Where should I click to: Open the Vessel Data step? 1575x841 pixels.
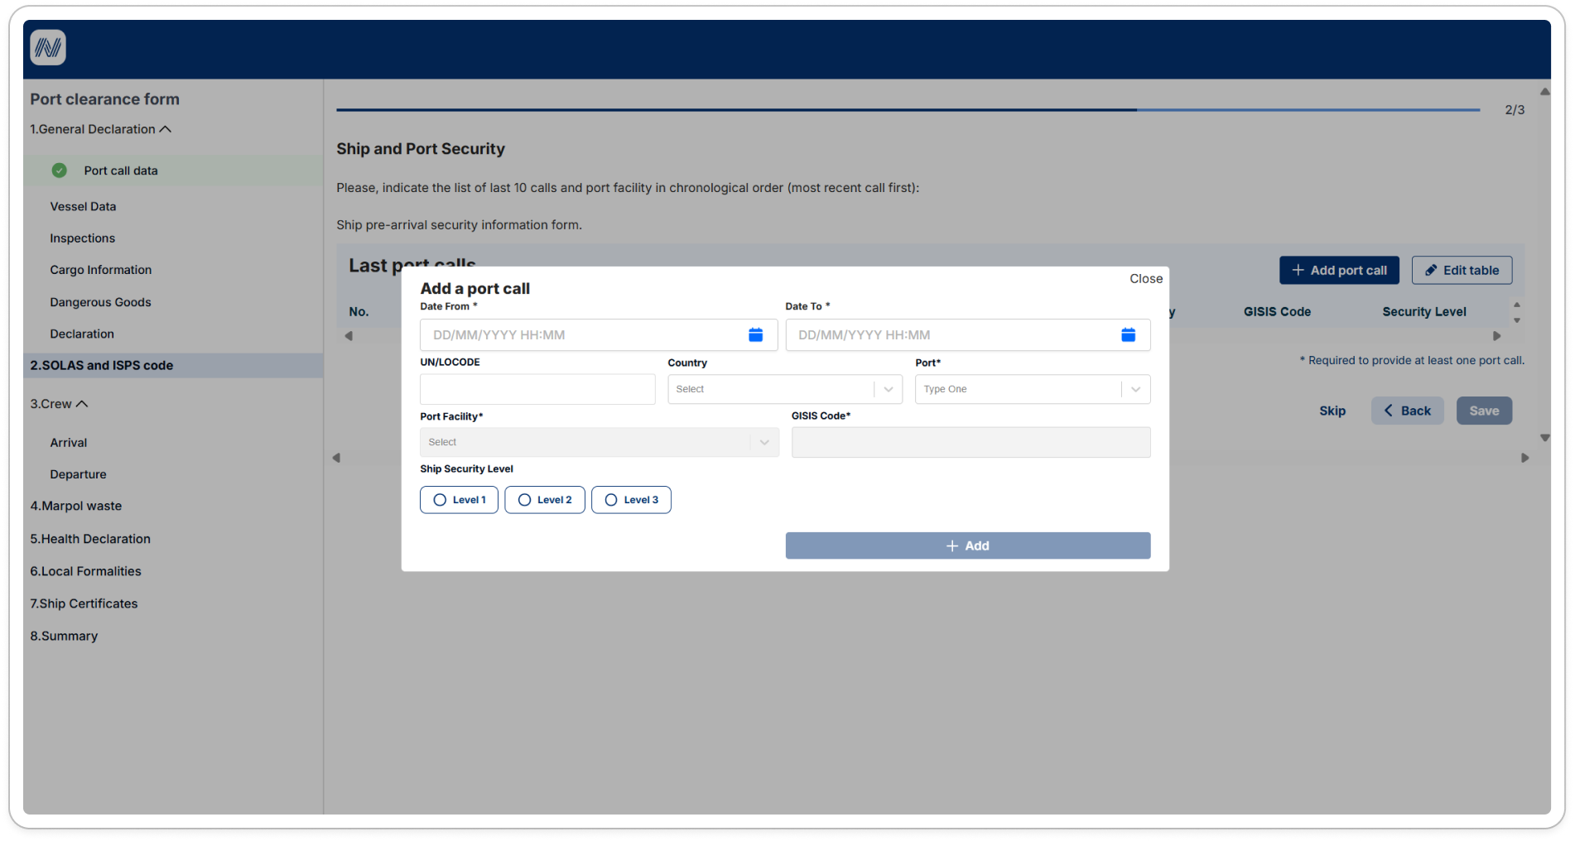(x=83, y=206)
